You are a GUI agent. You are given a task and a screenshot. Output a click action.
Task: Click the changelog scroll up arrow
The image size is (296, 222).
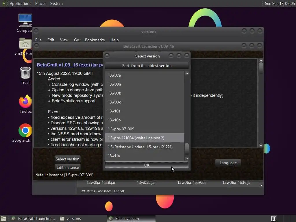(261, 61)
